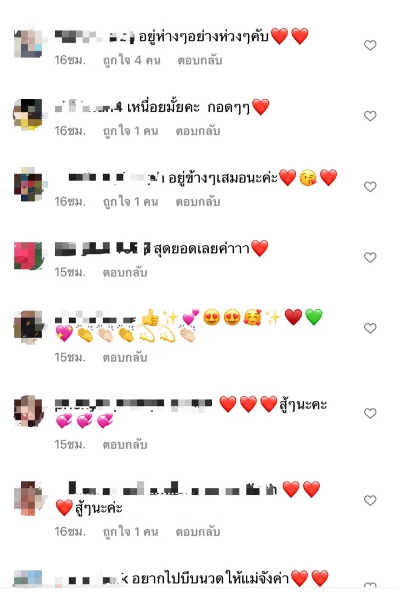Tap heart icon beside 'เหนื่อยมั้ยคะ กอดๆๆ' comment
The width and height of the screenshot is (399, 602).
pos(370,116)
